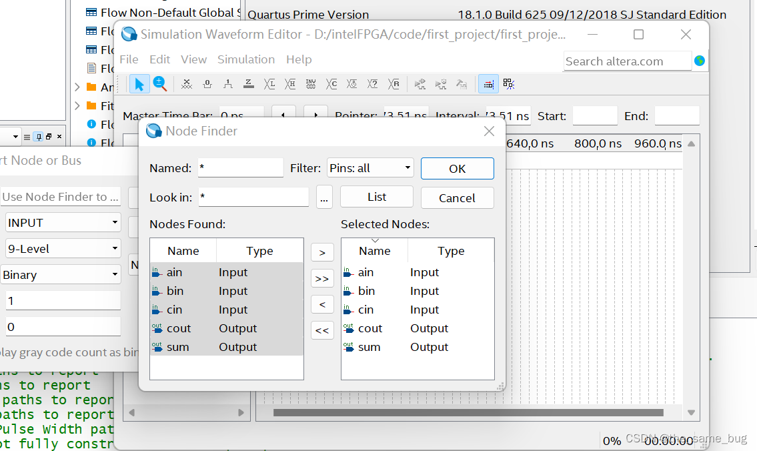Image resolution: width=757 pixels, height=451 pixels.
Task: Sort Selected Nodes by Name column header
Action: click(375, 251)
